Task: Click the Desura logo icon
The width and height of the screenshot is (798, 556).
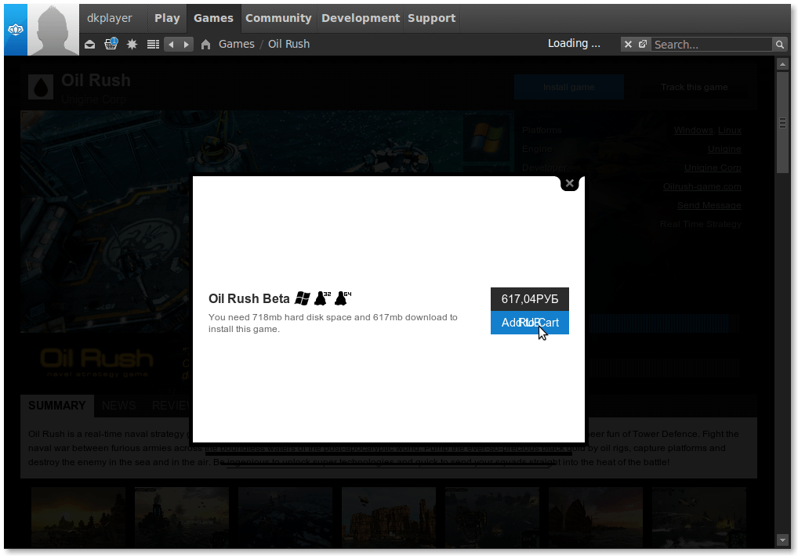Action: coord(16,30)
